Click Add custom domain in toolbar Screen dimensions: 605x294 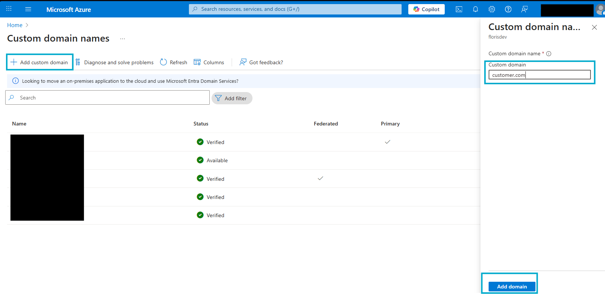pos(39,62)
